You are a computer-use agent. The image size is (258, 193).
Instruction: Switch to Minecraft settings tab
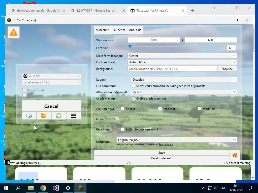[x=102, y=30]
